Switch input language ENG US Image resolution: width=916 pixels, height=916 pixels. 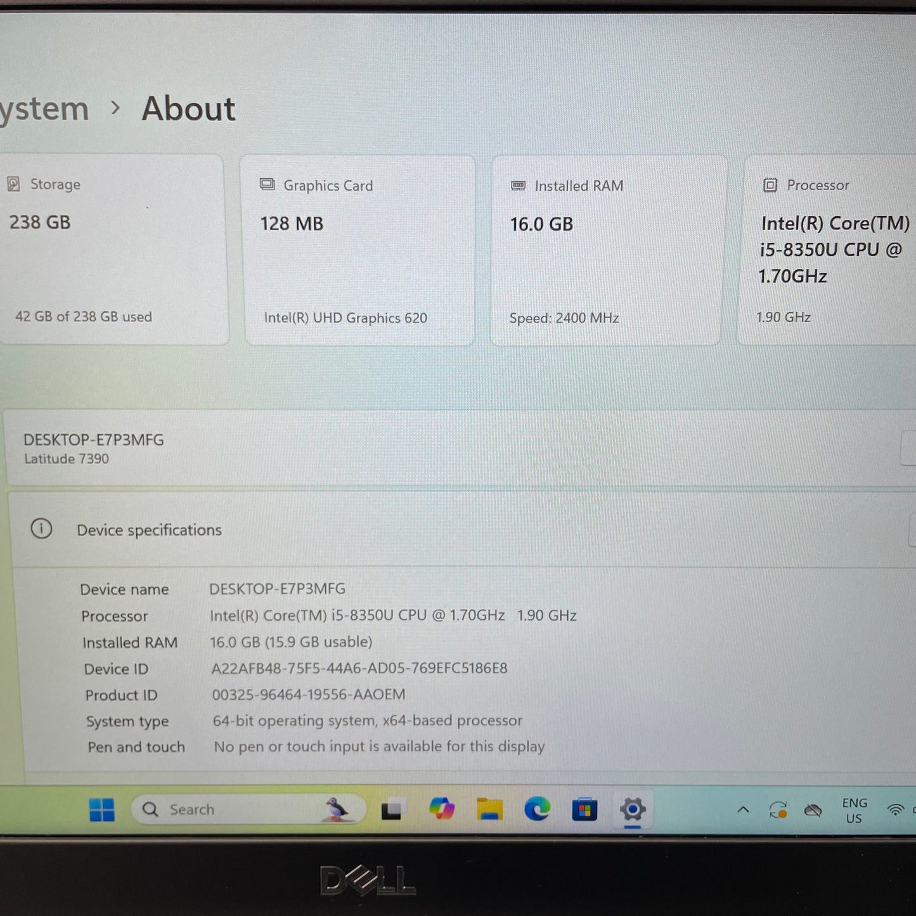854,810
